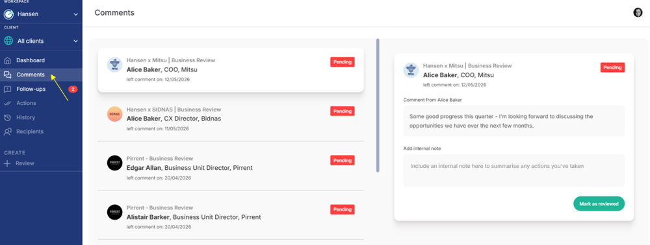Click 'left comment on: 11/05/2026' text

(157, 128)
